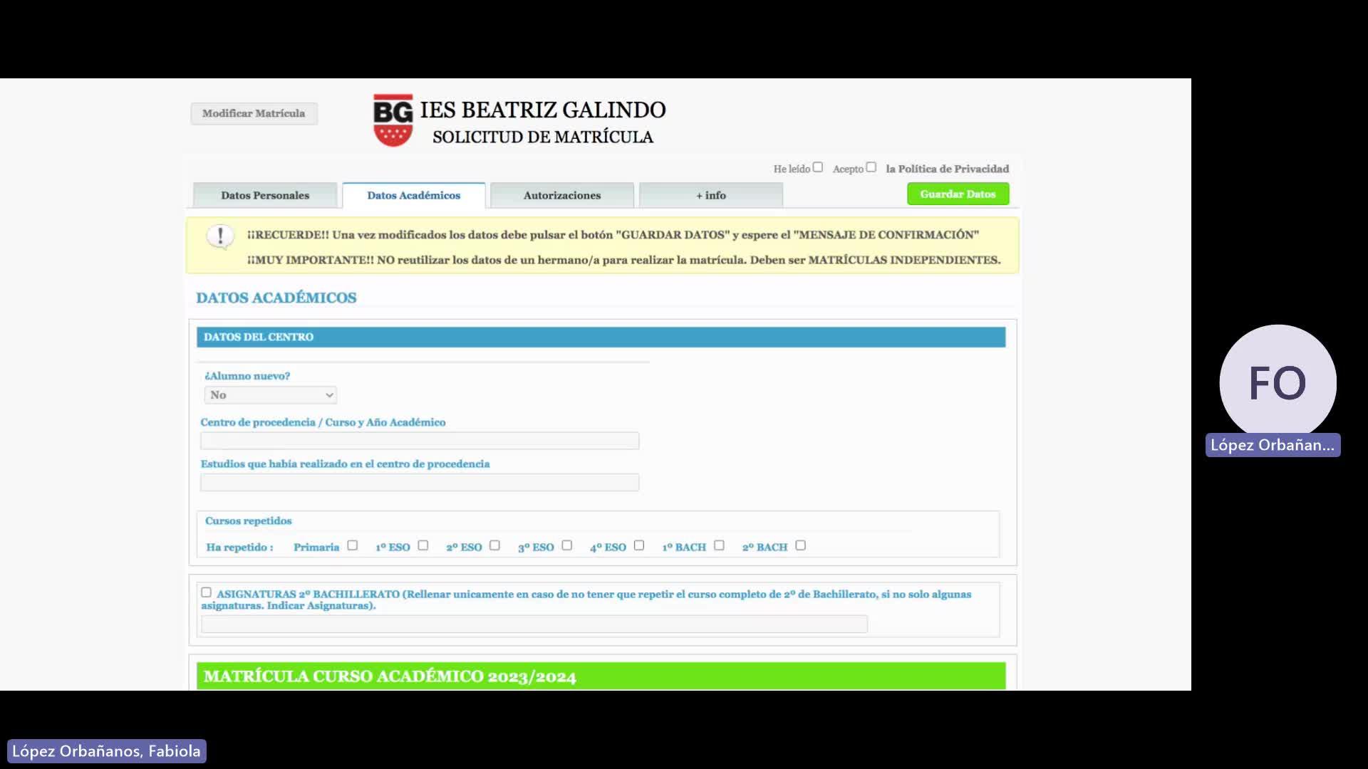This screenshot has width=1368, height=769.
Task: Open the '¿Alumno nuevo?' dropdown
Action: click(270, 395)
